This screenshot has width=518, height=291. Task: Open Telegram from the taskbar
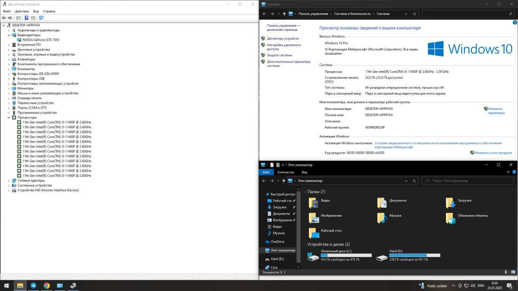(x=33, y=285)
